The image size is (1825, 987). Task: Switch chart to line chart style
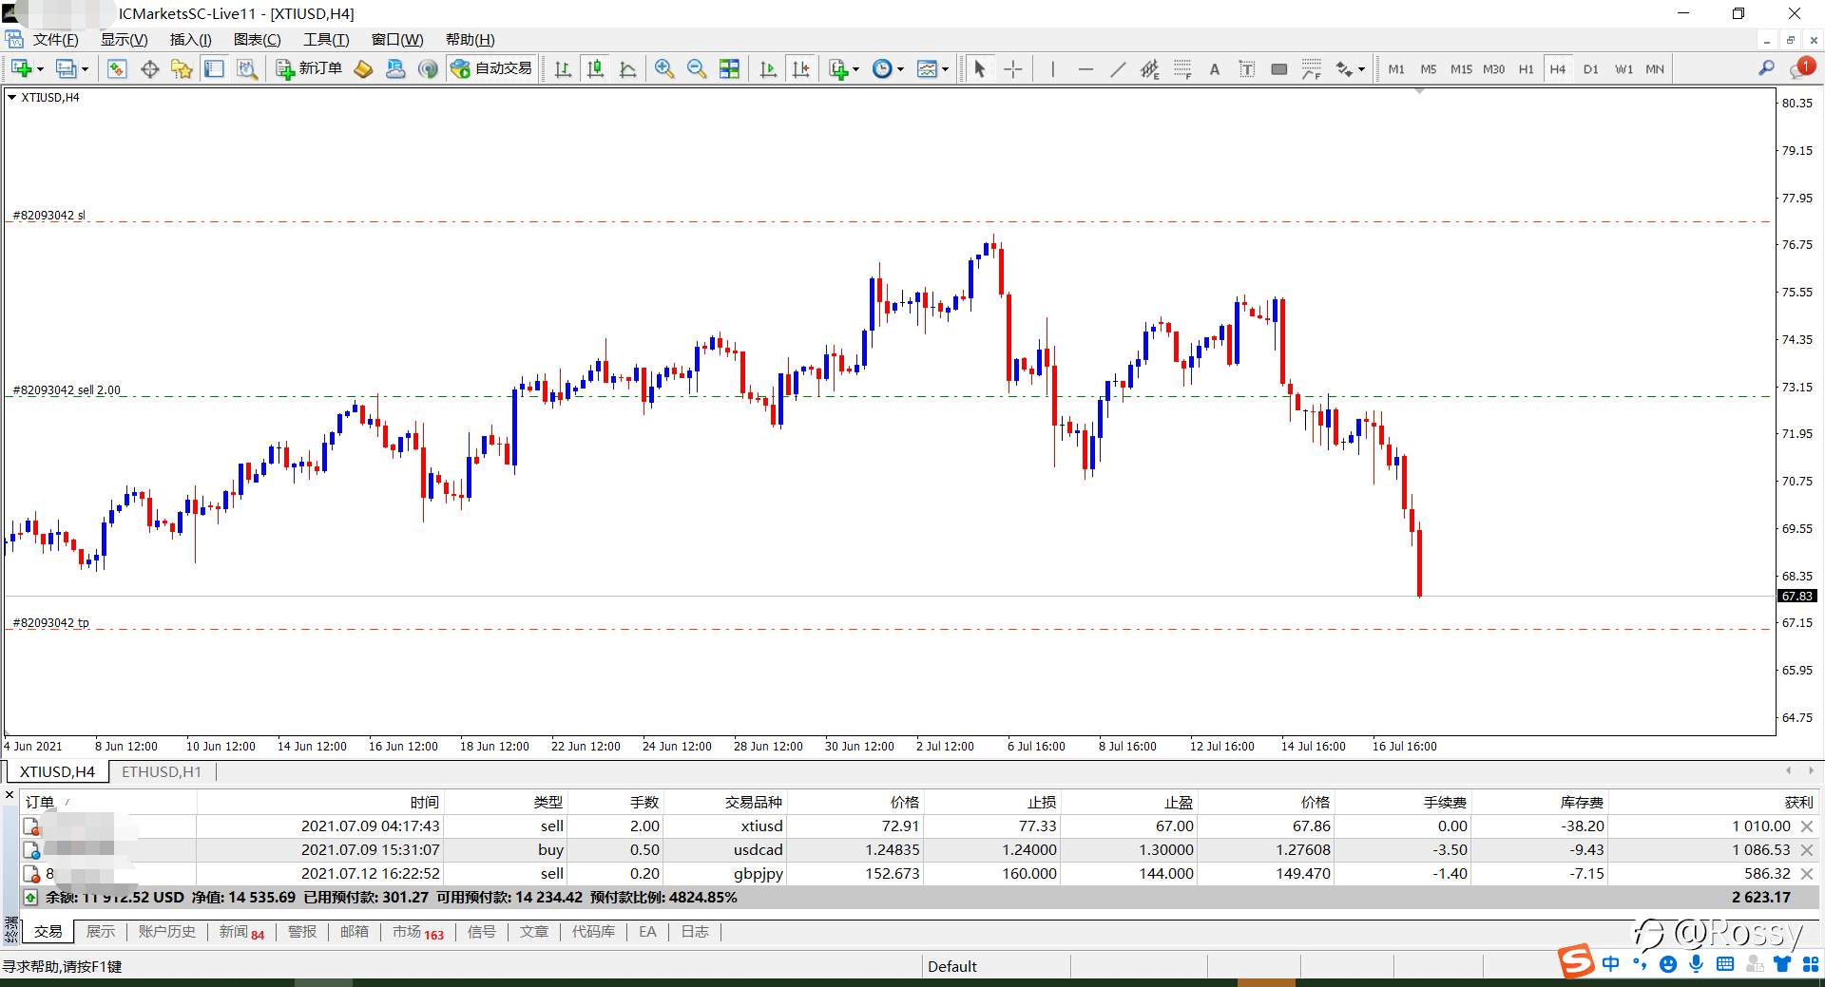pyautogui.click(x=627, y=68)
